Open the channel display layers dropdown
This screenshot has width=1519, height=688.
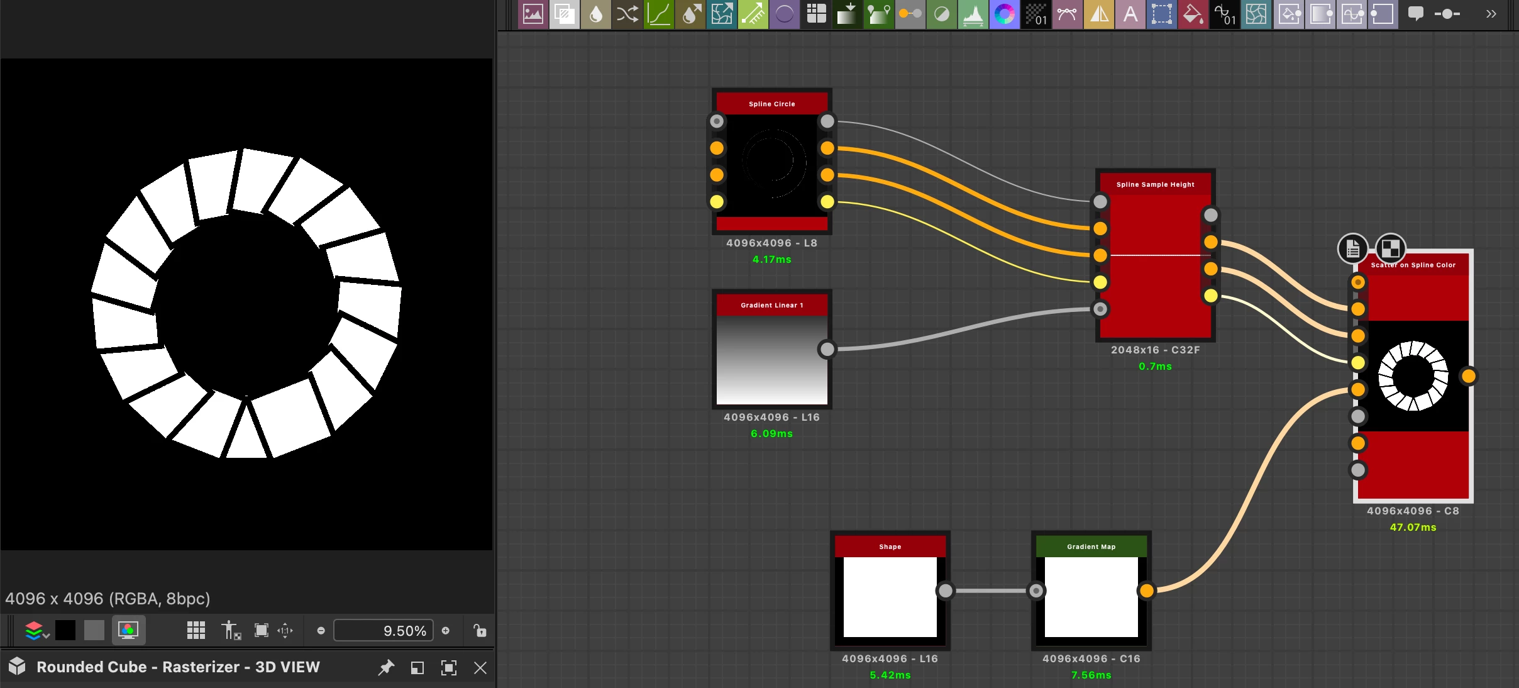(x=36, y=630)
